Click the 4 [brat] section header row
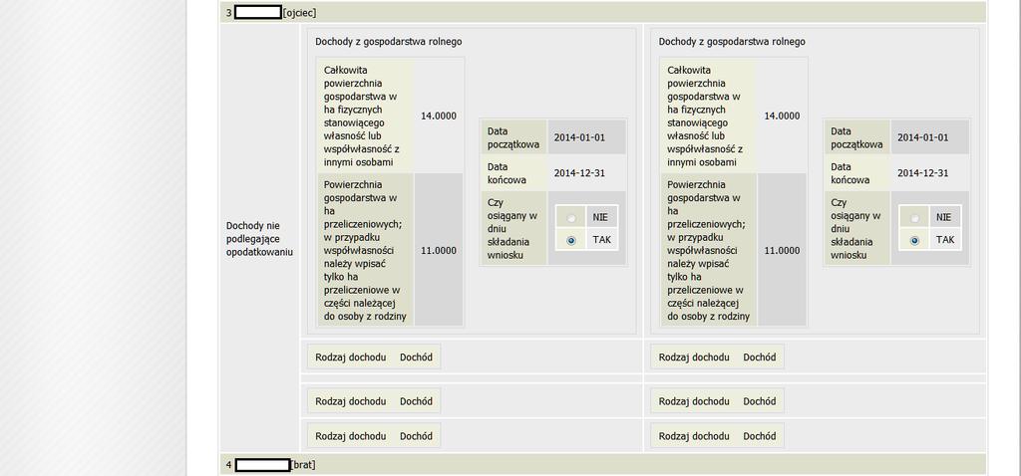Viewport: 1021px width, 476px height. coord(603,465)
